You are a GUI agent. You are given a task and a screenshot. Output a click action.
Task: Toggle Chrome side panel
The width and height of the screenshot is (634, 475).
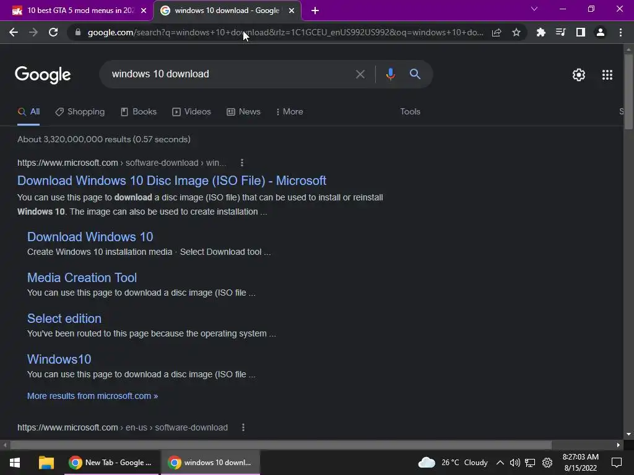click(x=581, y=32)
